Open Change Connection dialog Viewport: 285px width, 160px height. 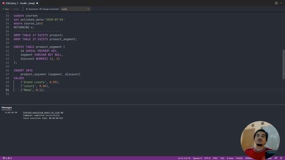point(49,9)
